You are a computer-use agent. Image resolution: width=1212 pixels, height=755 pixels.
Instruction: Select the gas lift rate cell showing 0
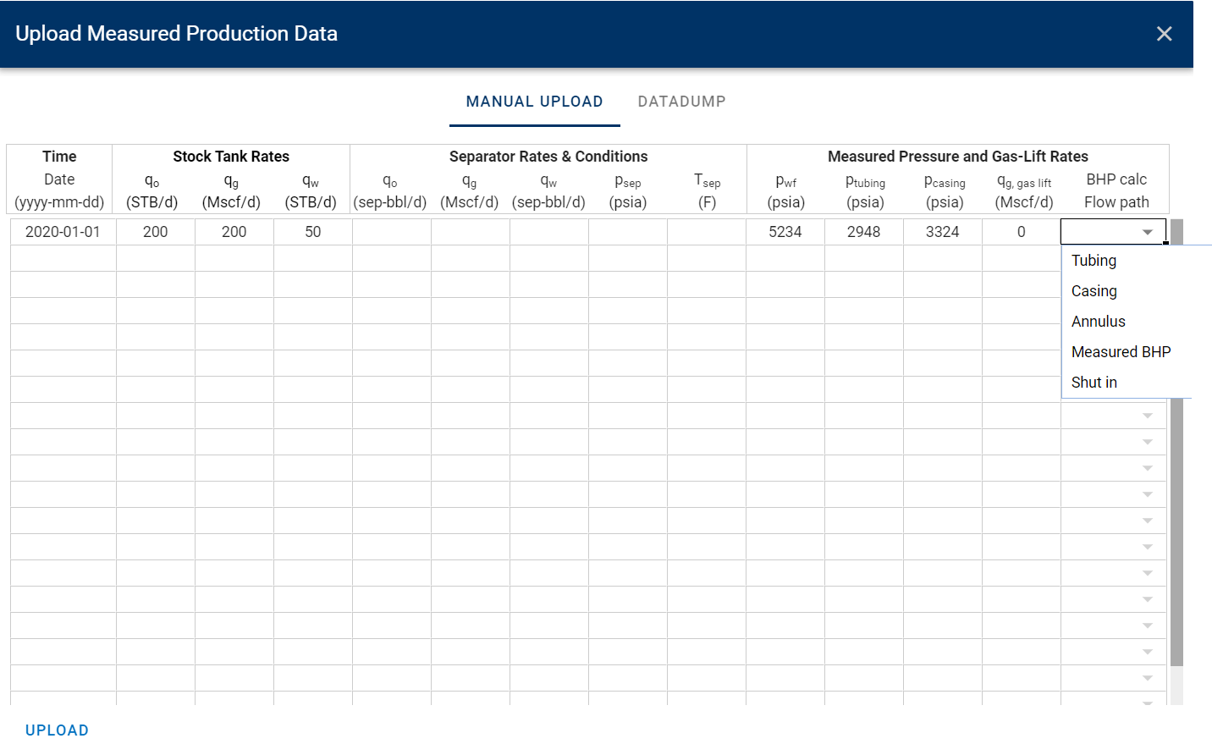pos(1021,232)
